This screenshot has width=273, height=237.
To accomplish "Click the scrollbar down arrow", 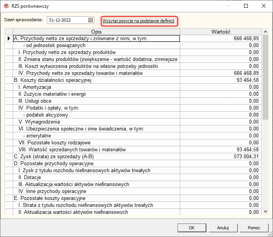I will [265, 212].
